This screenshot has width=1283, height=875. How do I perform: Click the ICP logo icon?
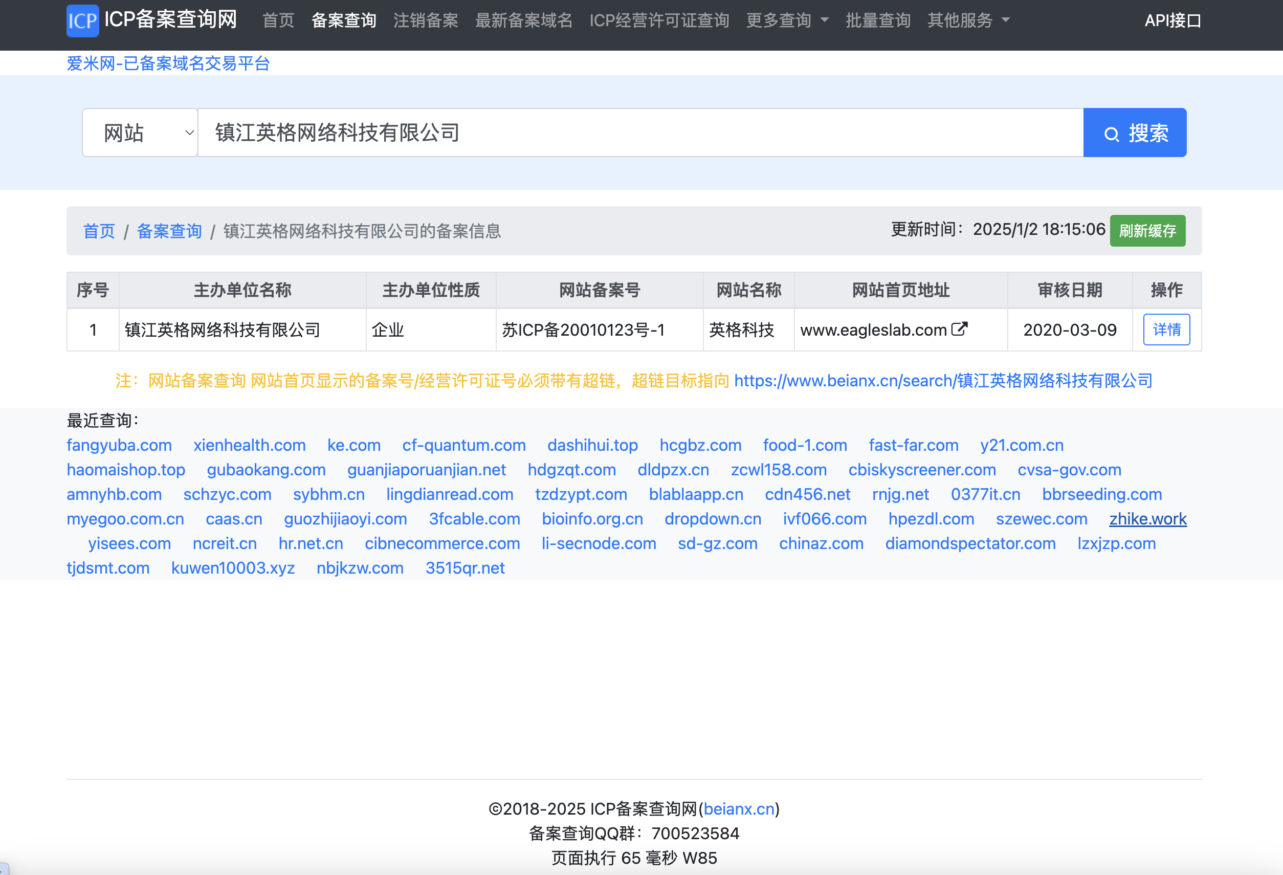[82, 20]
